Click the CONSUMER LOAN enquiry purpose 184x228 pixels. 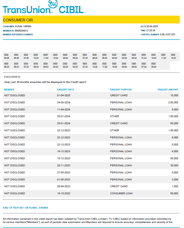coord(121,193)
